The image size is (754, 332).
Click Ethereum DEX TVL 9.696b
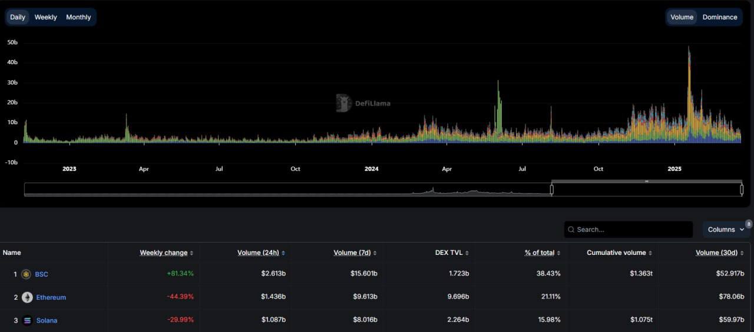(x=458, y=297)
